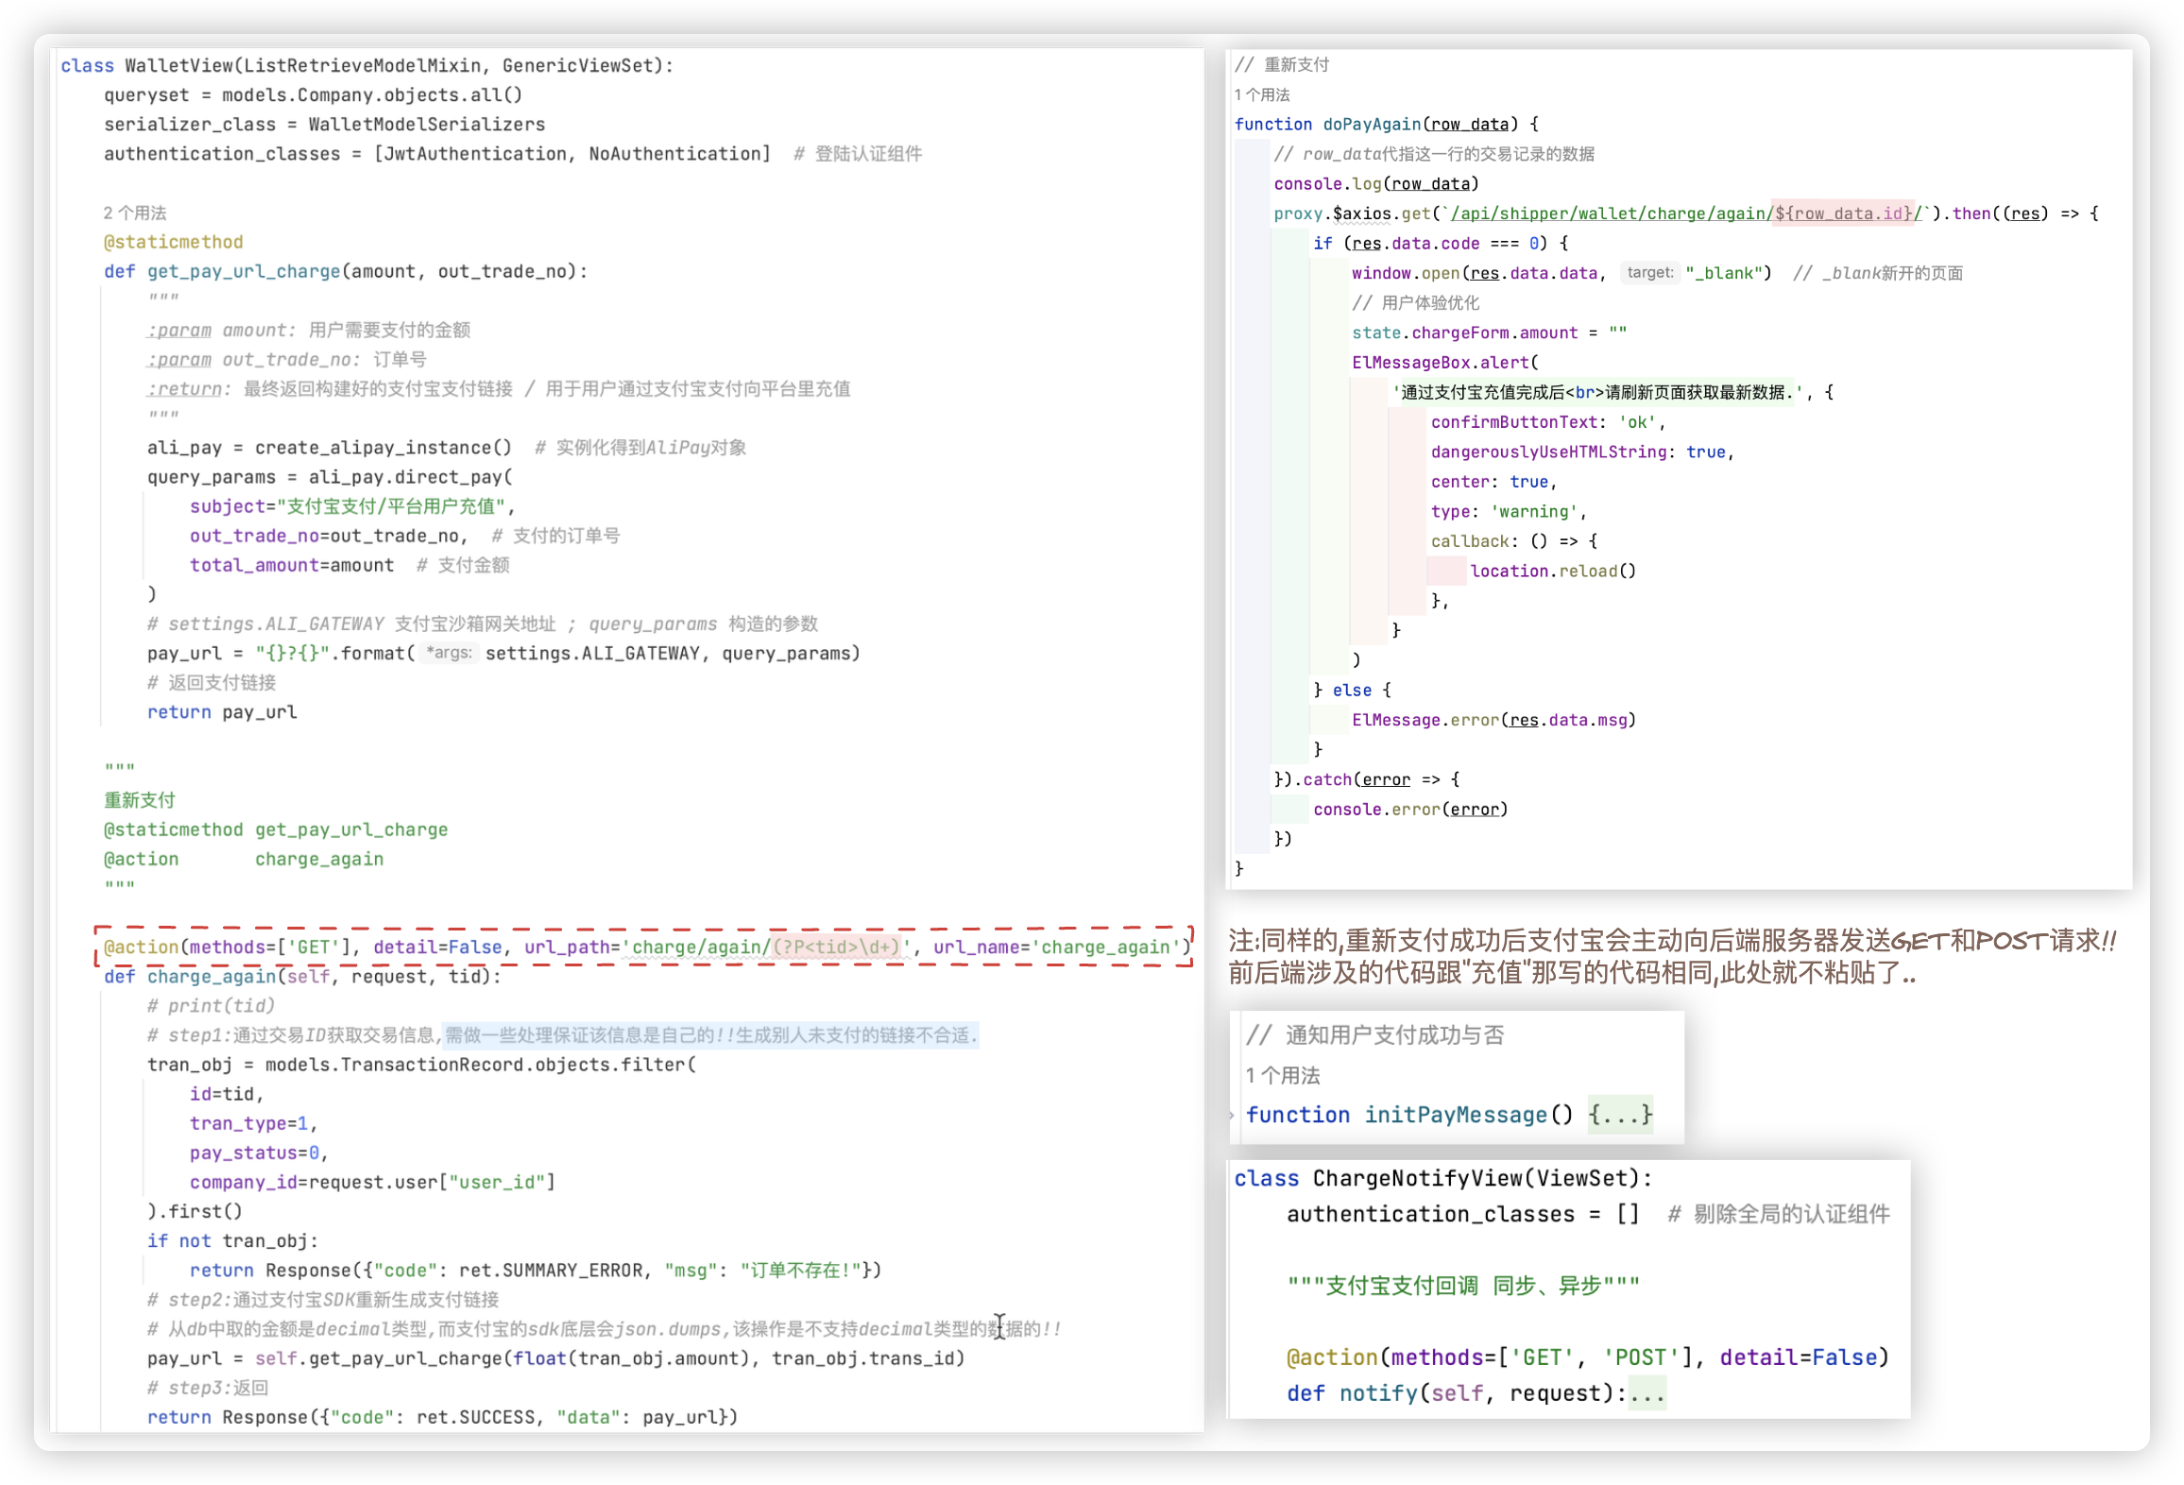Click the JwtAuthentication class reference
This screenshot has height=1485, width=2184.
[474, 153]
